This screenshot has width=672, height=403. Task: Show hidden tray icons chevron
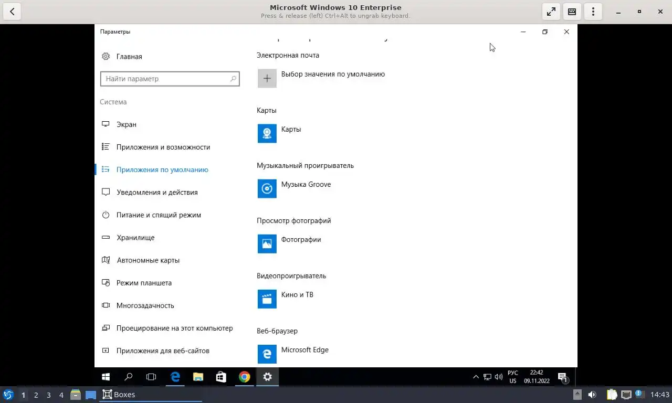(476, 377)
